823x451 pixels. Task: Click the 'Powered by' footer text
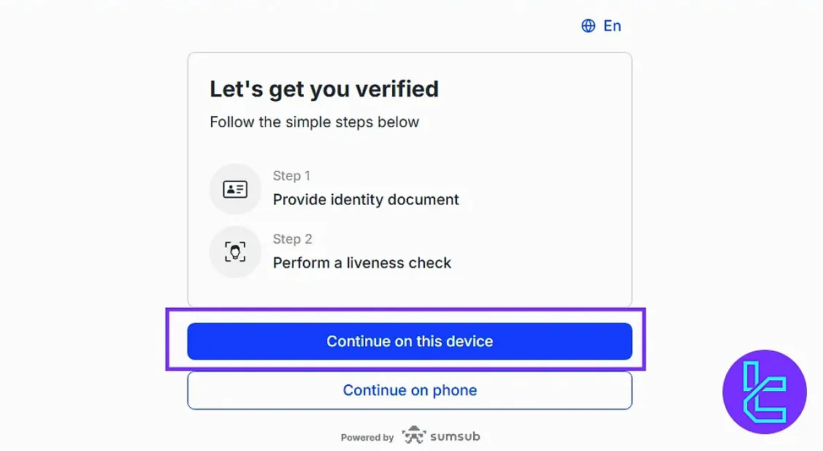(367, 437)
